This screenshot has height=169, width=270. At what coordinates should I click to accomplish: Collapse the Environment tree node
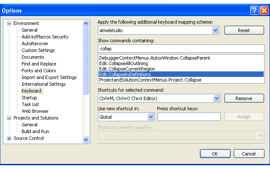coord(9,24)
